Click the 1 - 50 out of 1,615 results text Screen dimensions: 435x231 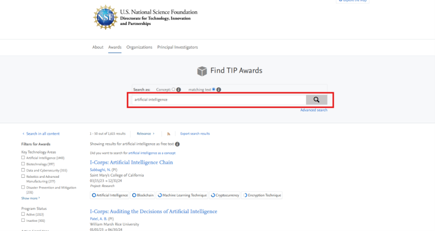pyautogui.click(x=108, y=133)
